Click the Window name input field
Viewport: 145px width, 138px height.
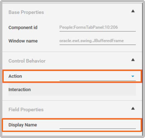98,41
